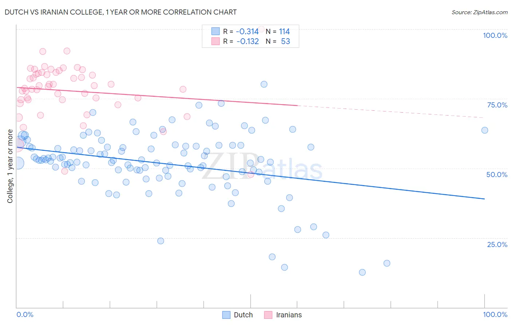Click the y-axis title College, 1 year or more
The image size is (512, 325).
click(x=10, y=166)
